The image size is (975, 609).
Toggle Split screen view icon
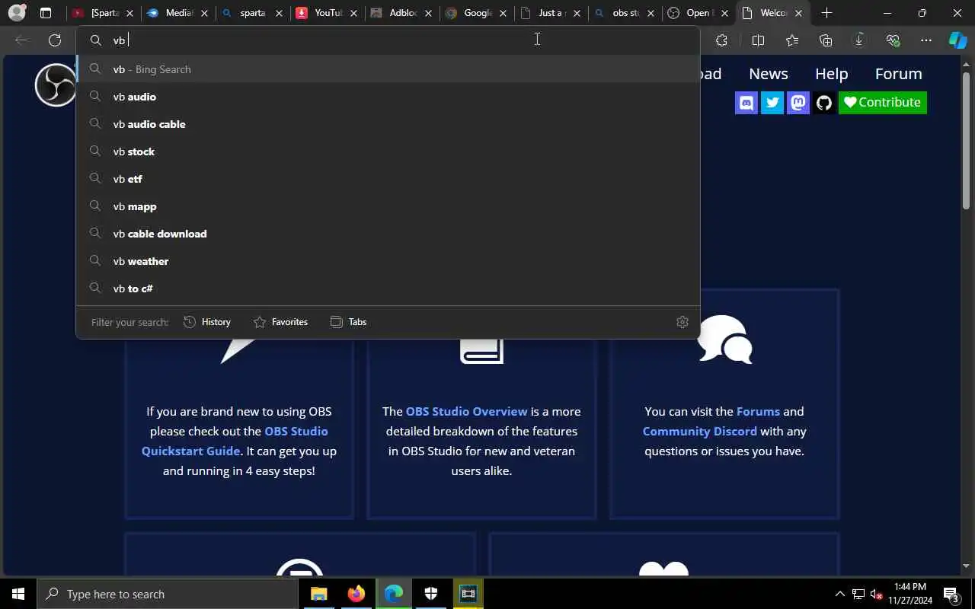(x=758, y=40)
